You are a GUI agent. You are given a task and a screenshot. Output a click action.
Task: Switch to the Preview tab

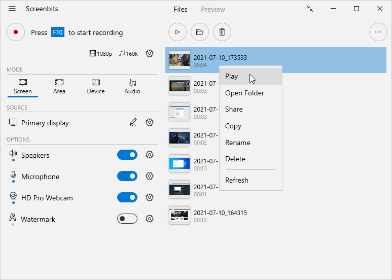pyautogui.click(x=213, y=9)
